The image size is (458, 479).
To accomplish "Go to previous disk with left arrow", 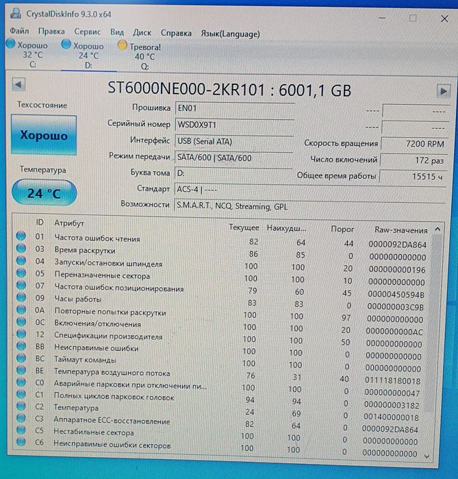I will (x=18, y=84).
